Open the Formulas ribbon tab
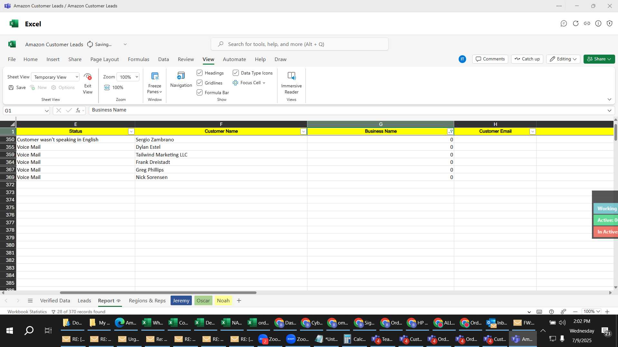 [x=138, y=59]
